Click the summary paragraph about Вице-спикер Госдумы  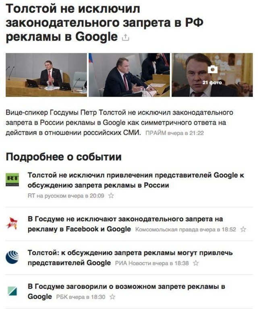(119, 123)
